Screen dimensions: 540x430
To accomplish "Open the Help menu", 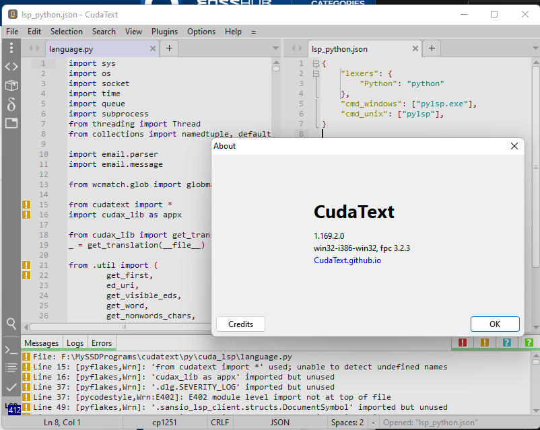I will click(x=233, y=32).
